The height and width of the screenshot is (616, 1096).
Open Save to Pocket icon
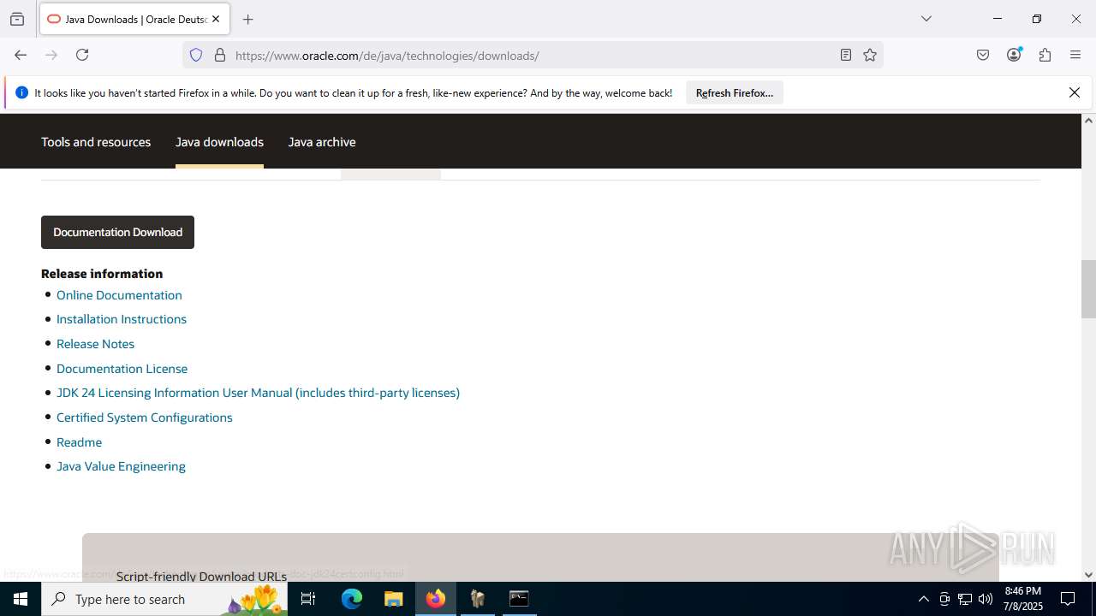pos(983,55)
